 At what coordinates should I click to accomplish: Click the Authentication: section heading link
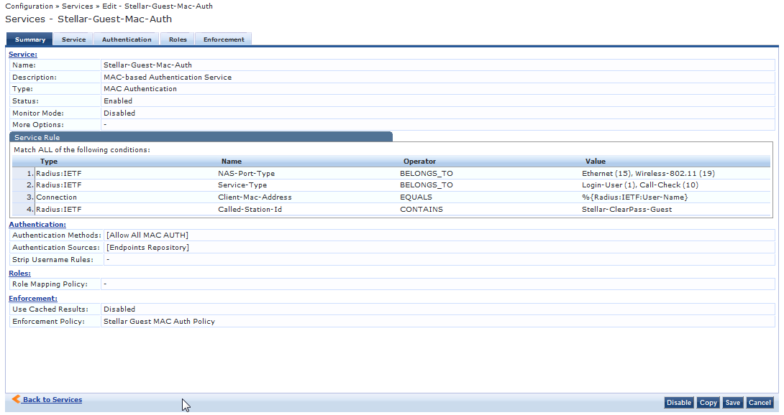(37, 225)
